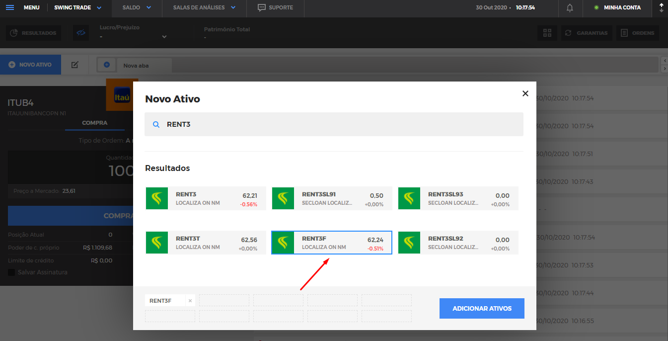Click the up-down arrows icon at top right
This screenshot has width=668, height=341.
pyautogui.click(x=661, y=7)
